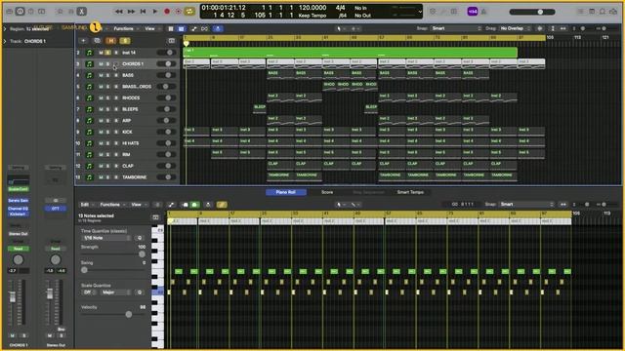The width and height of the screenshot is (625, 351).
Task: Open the Smart Controls icon
Action: (61, 11)
